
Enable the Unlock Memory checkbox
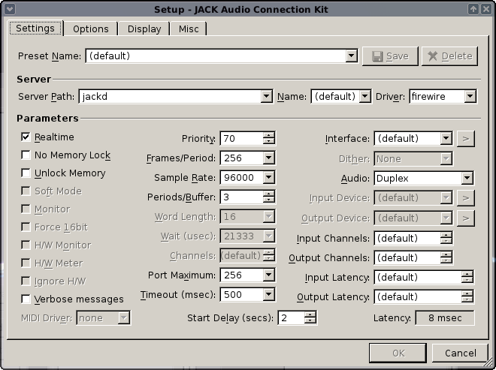26,173
